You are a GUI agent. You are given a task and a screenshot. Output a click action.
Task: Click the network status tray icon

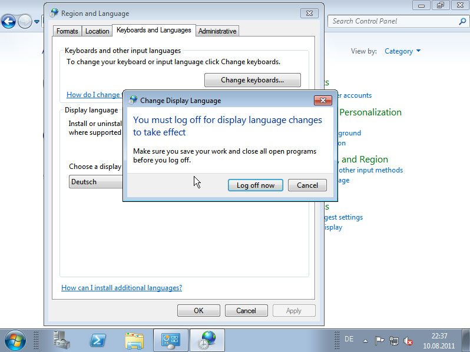394,340
